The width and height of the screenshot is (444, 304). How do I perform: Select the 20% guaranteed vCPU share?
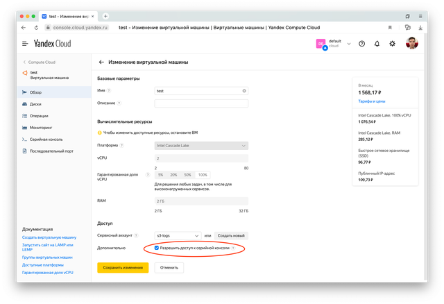(173, 175)
